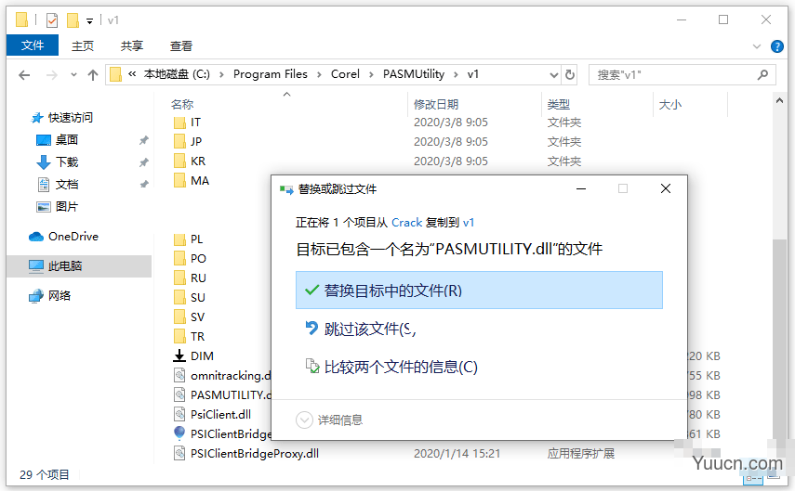This screenshot has height=491, width=795.
Task: Close the 替换或跳过文件 dialog
Action: [x=666, y=188]
